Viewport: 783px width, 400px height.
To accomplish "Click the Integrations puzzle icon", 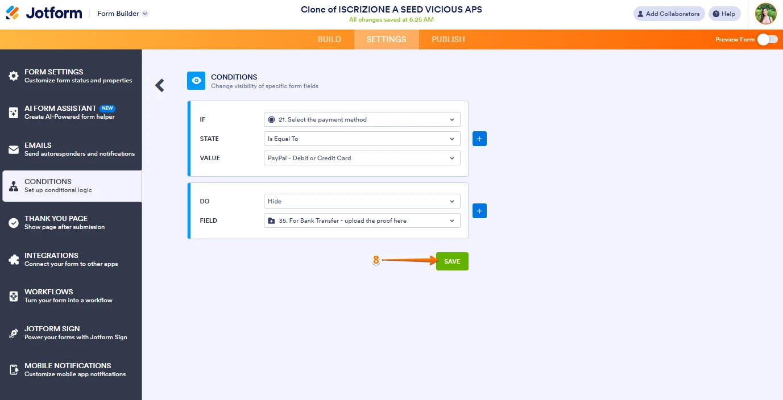I will 14,260.
